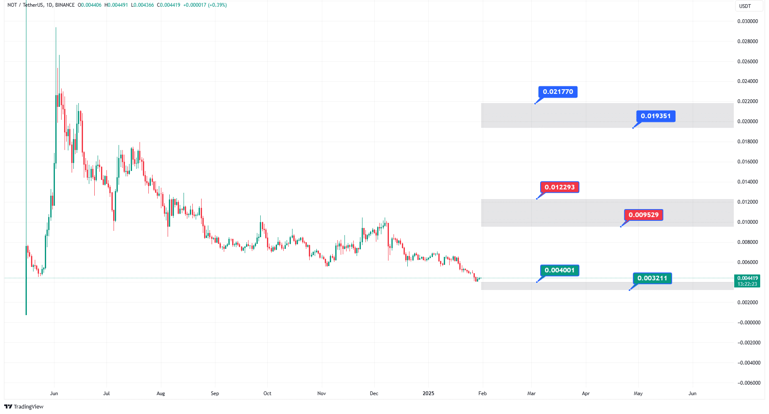Click the 0.010000 price scale label

pos(748,222)
